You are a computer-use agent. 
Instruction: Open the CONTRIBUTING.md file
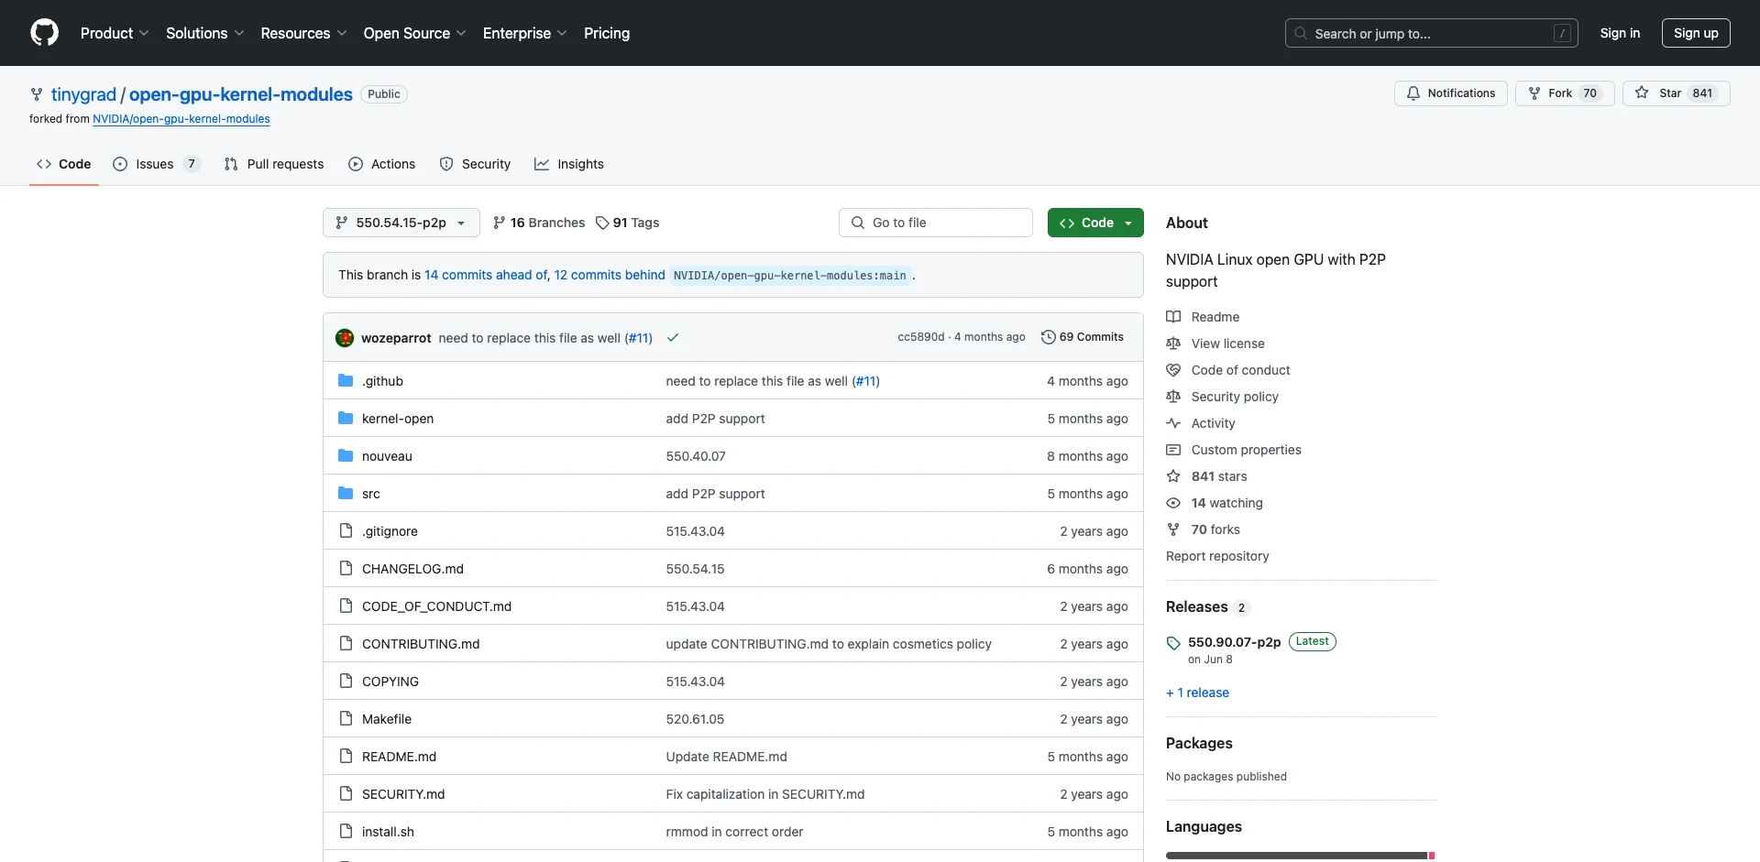(x=421, y=644)
